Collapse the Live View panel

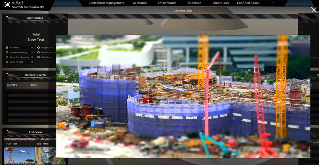7,131
